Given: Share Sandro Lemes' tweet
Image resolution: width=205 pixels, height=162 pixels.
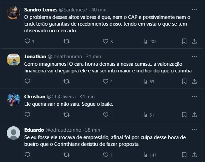Looking at the screenshot, I should 194,41.
